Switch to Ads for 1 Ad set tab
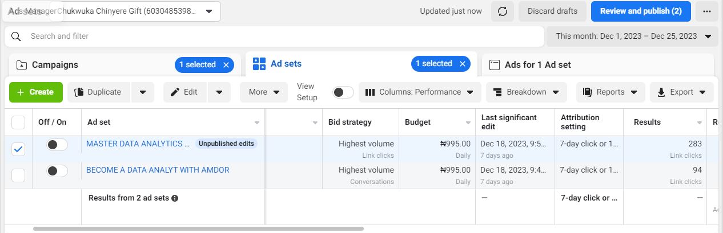This screenshot has height=233, width=723. coord(537,65)
